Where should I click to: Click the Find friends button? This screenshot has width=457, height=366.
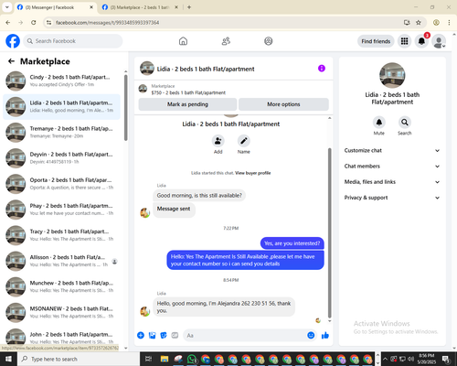pyautogui.click(x=376, y=41)
